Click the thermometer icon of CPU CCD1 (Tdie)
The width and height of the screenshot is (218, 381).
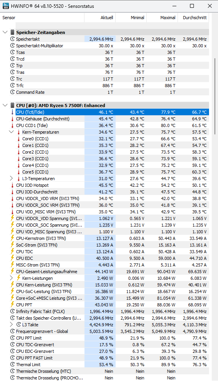pos(12,125)
